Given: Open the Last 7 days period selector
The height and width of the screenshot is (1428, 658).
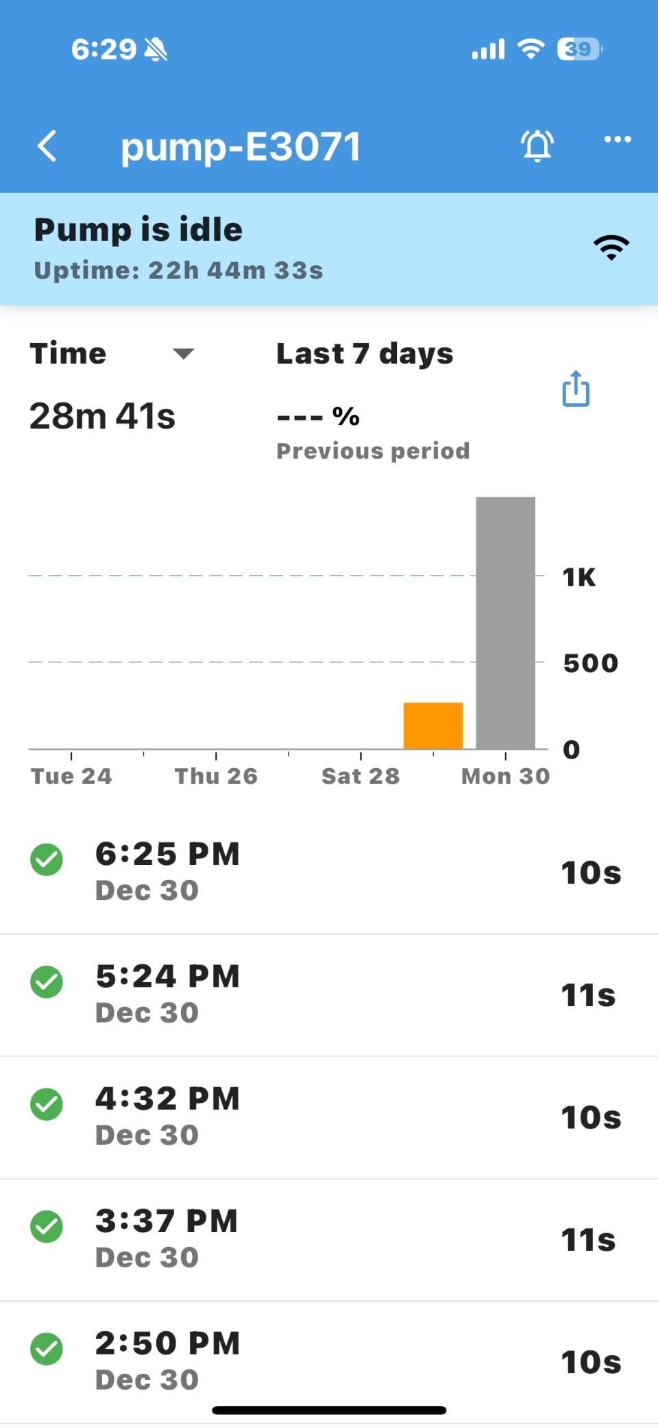Looking at the screenshot, I should click(365, 354).
